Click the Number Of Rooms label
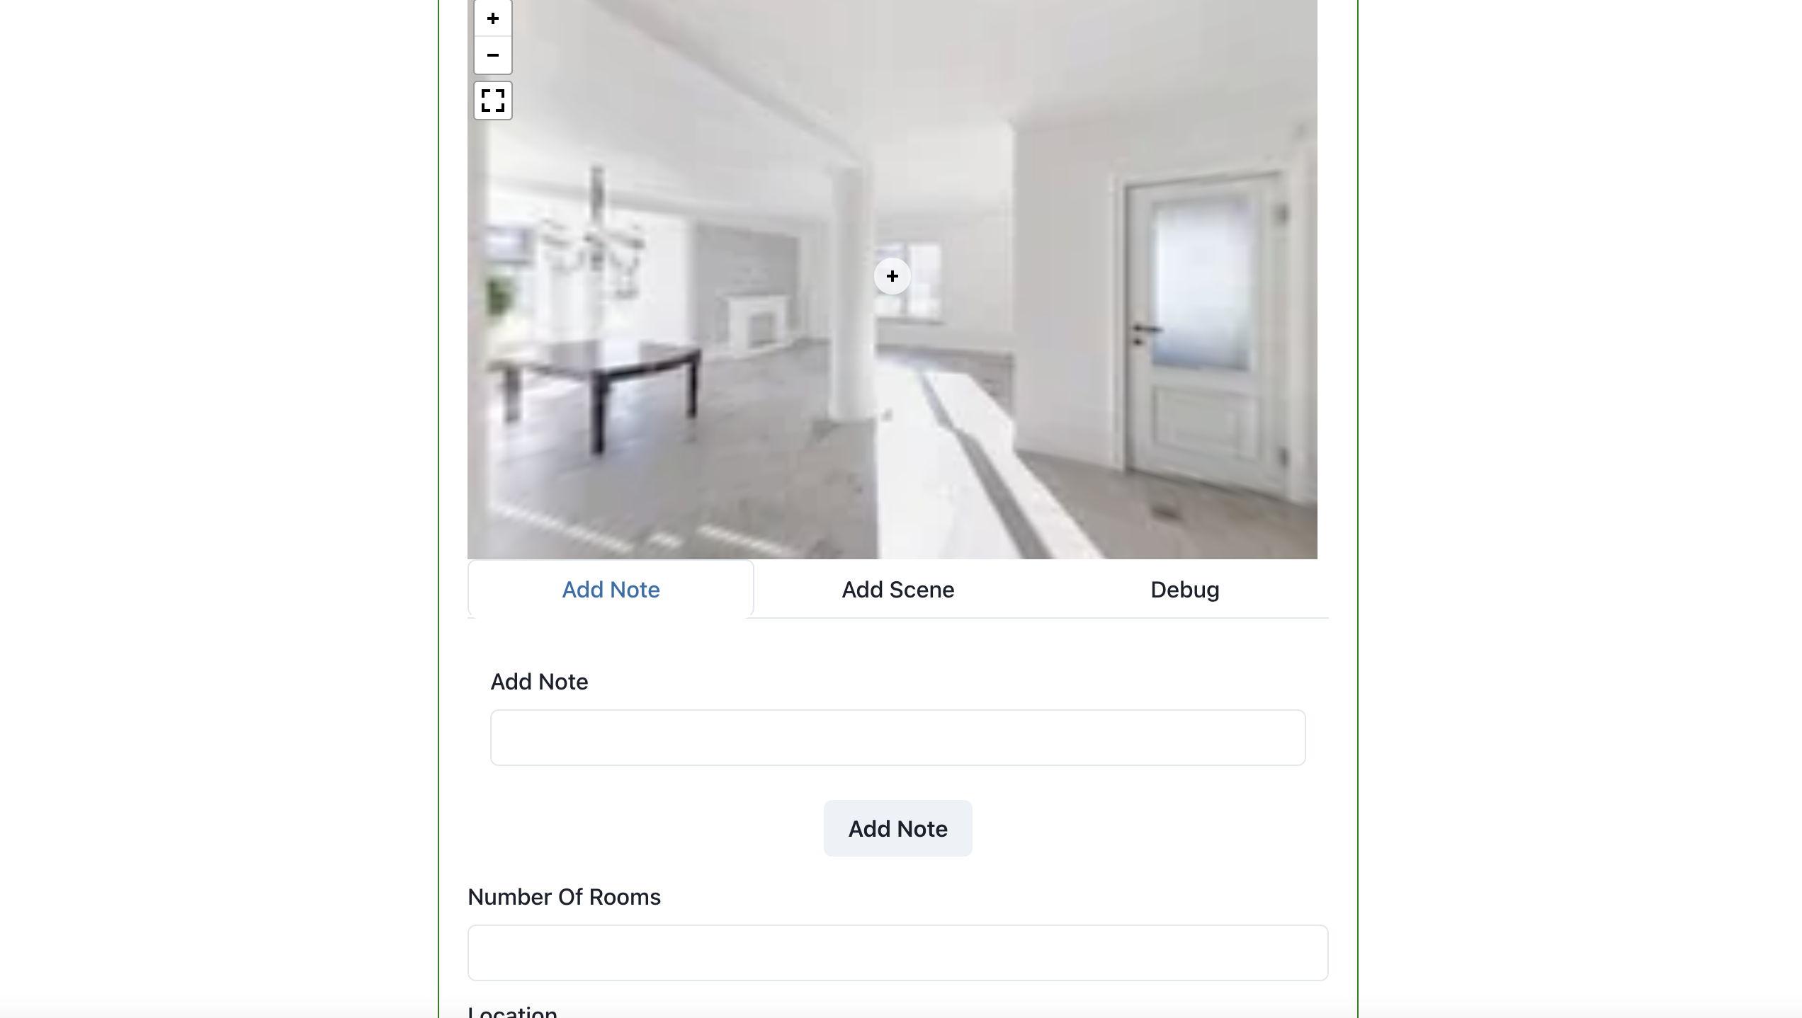The image size is (1802, 1018). pos(564,897)
